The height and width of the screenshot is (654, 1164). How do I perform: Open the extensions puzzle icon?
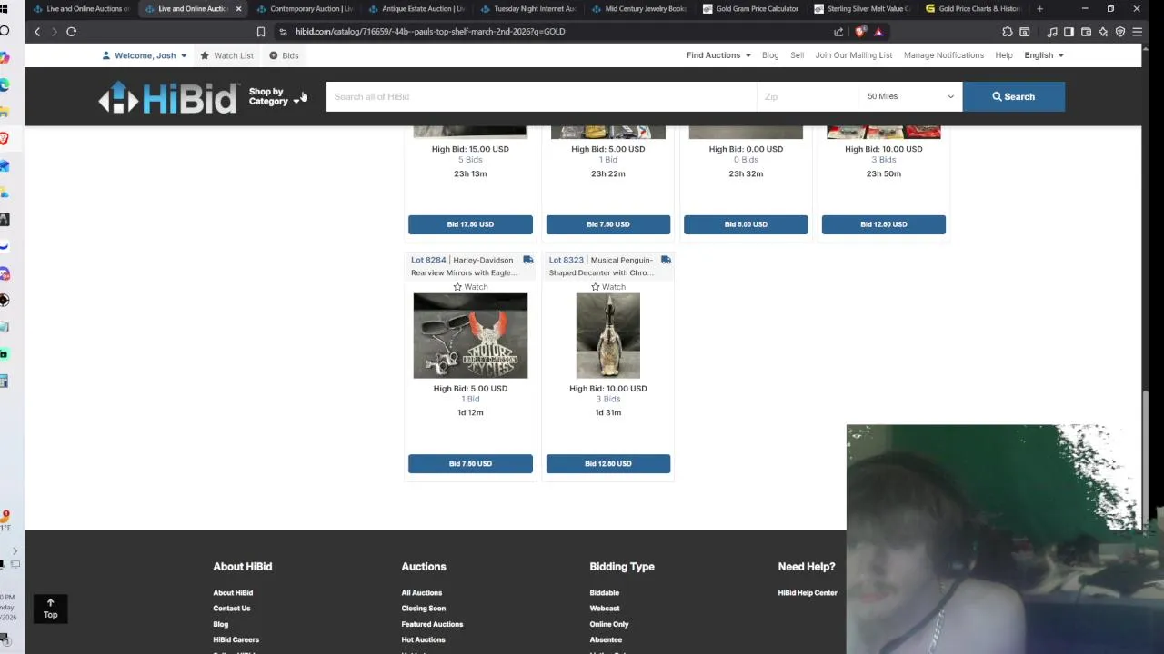pyautogui.click(x=1008, y=31)
